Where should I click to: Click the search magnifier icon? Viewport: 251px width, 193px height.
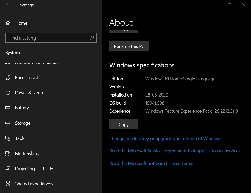click(x=92, y=38)
